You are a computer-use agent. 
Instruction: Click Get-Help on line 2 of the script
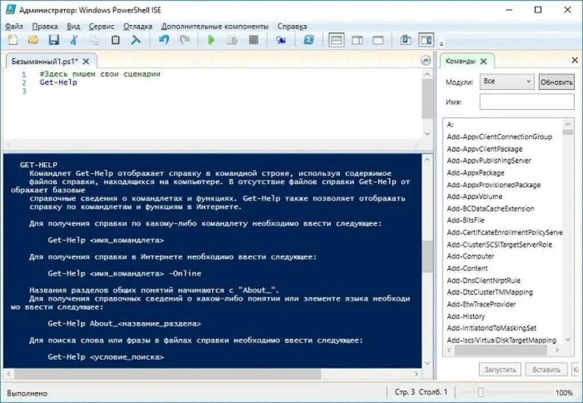point(59,82)
